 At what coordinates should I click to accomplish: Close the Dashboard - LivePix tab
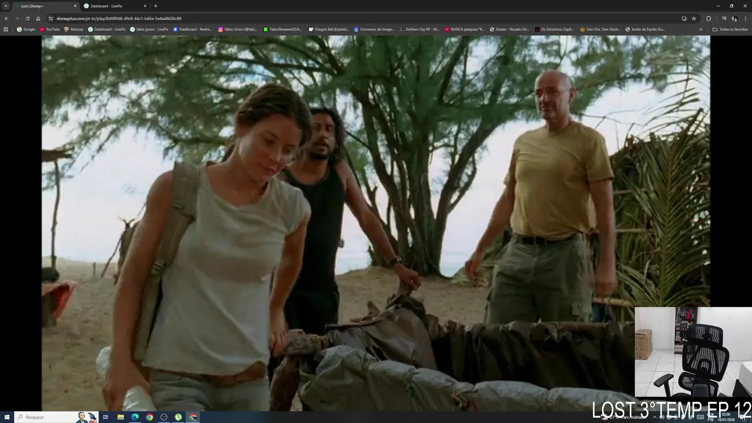coord(145,6)
